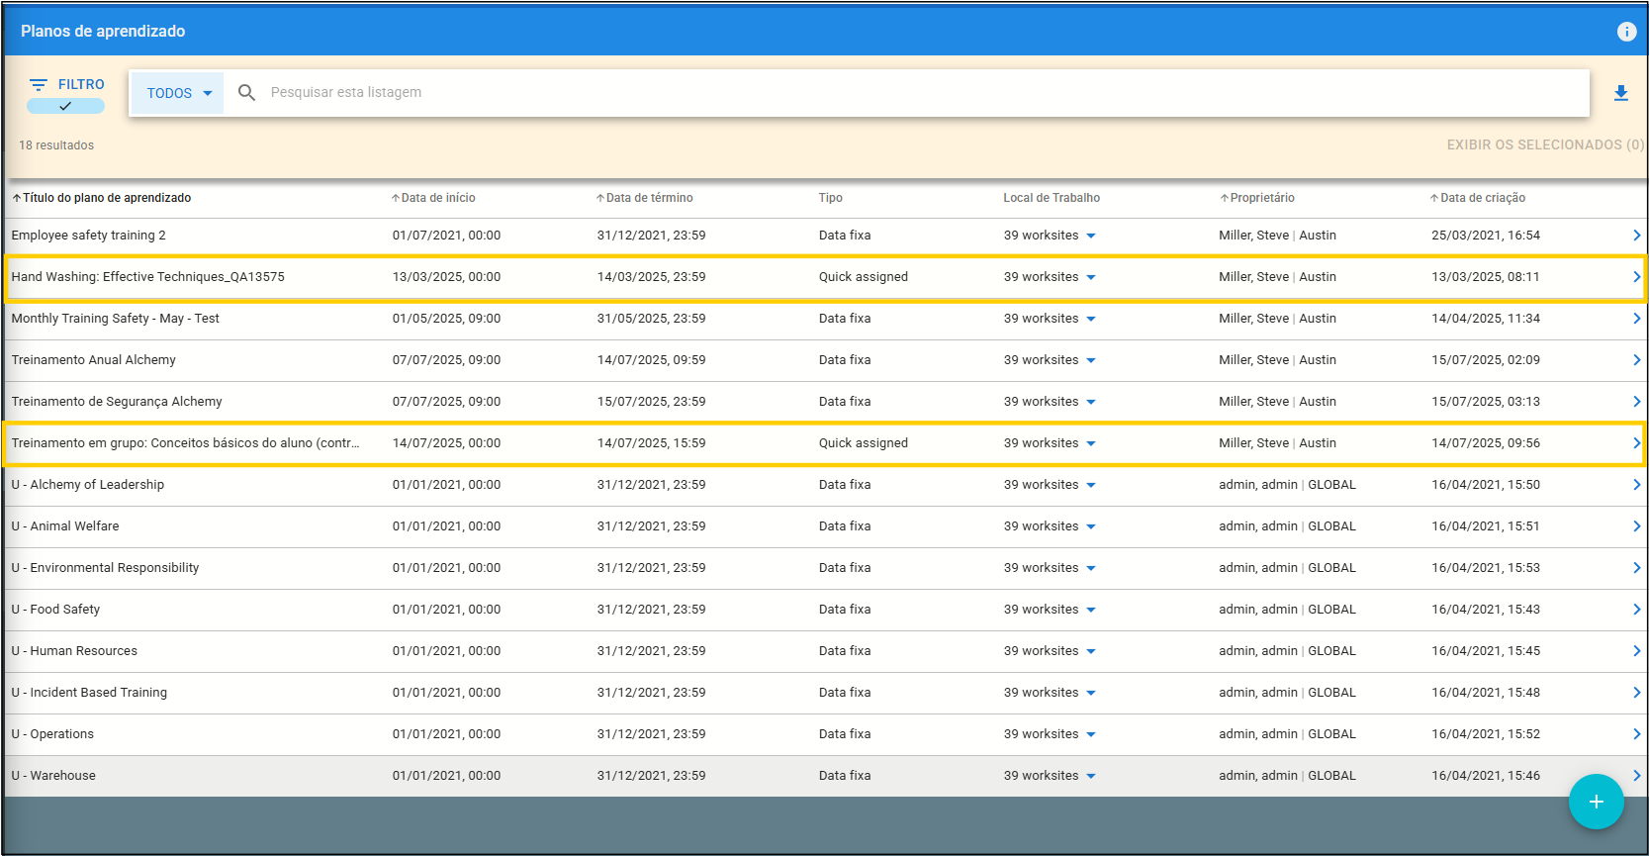Open the FILTRO filter panel
The width and height of the screenshot is (1649, 856).
pos(66,84)
